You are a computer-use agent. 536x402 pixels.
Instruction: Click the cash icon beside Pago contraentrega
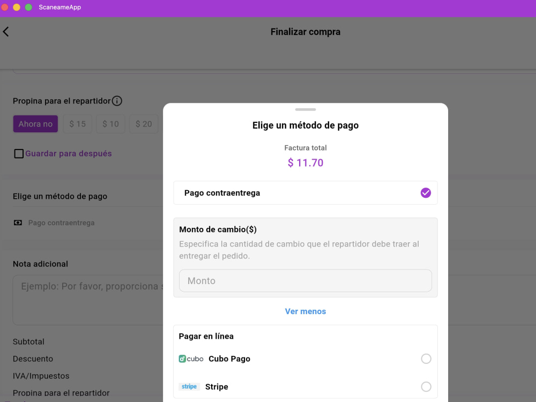(18, 222)
